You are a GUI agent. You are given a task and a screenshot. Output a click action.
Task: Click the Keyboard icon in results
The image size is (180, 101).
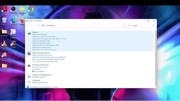pos(29,82)
